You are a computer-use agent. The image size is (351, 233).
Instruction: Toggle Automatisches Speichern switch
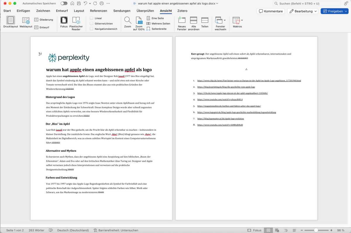[x=64, y=4]
